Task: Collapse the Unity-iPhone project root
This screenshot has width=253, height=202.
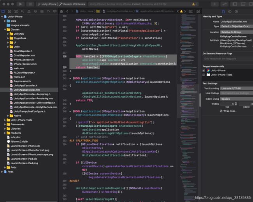Action: 2,17
